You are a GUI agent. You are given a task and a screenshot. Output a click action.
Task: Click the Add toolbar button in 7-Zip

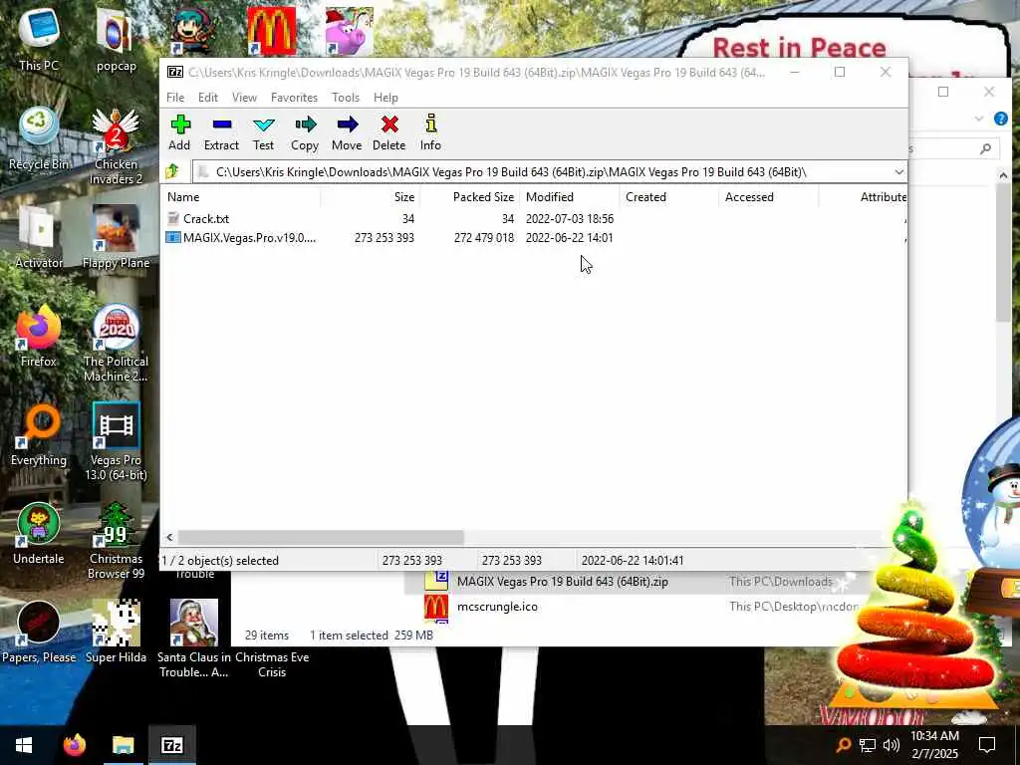(x=179, y=133)
